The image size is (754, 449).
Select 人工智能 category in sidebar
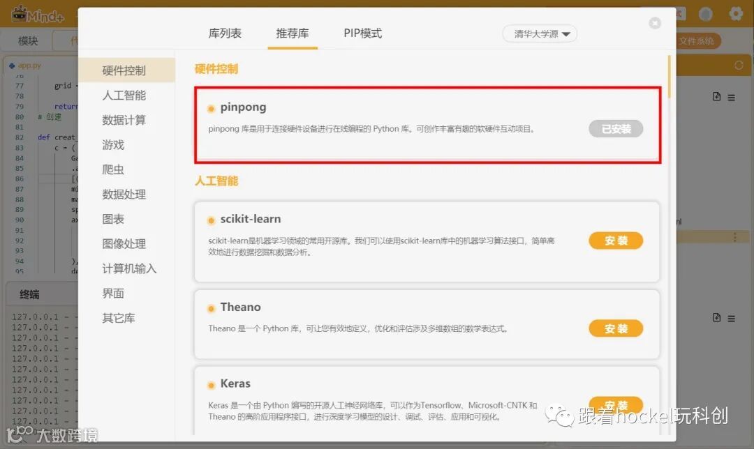tap(124, 95)
